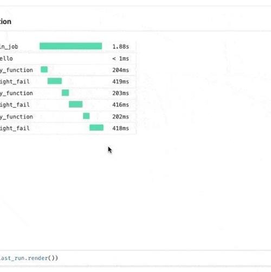Click the bar for the 204ms function
This screenshot has height=272, width=271.
click(44, 69)
